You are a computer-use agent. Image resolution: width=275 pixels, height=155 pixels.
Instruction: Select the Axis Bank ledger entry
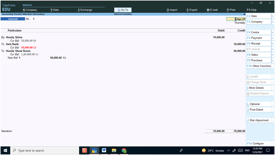[x=12, y=44]
